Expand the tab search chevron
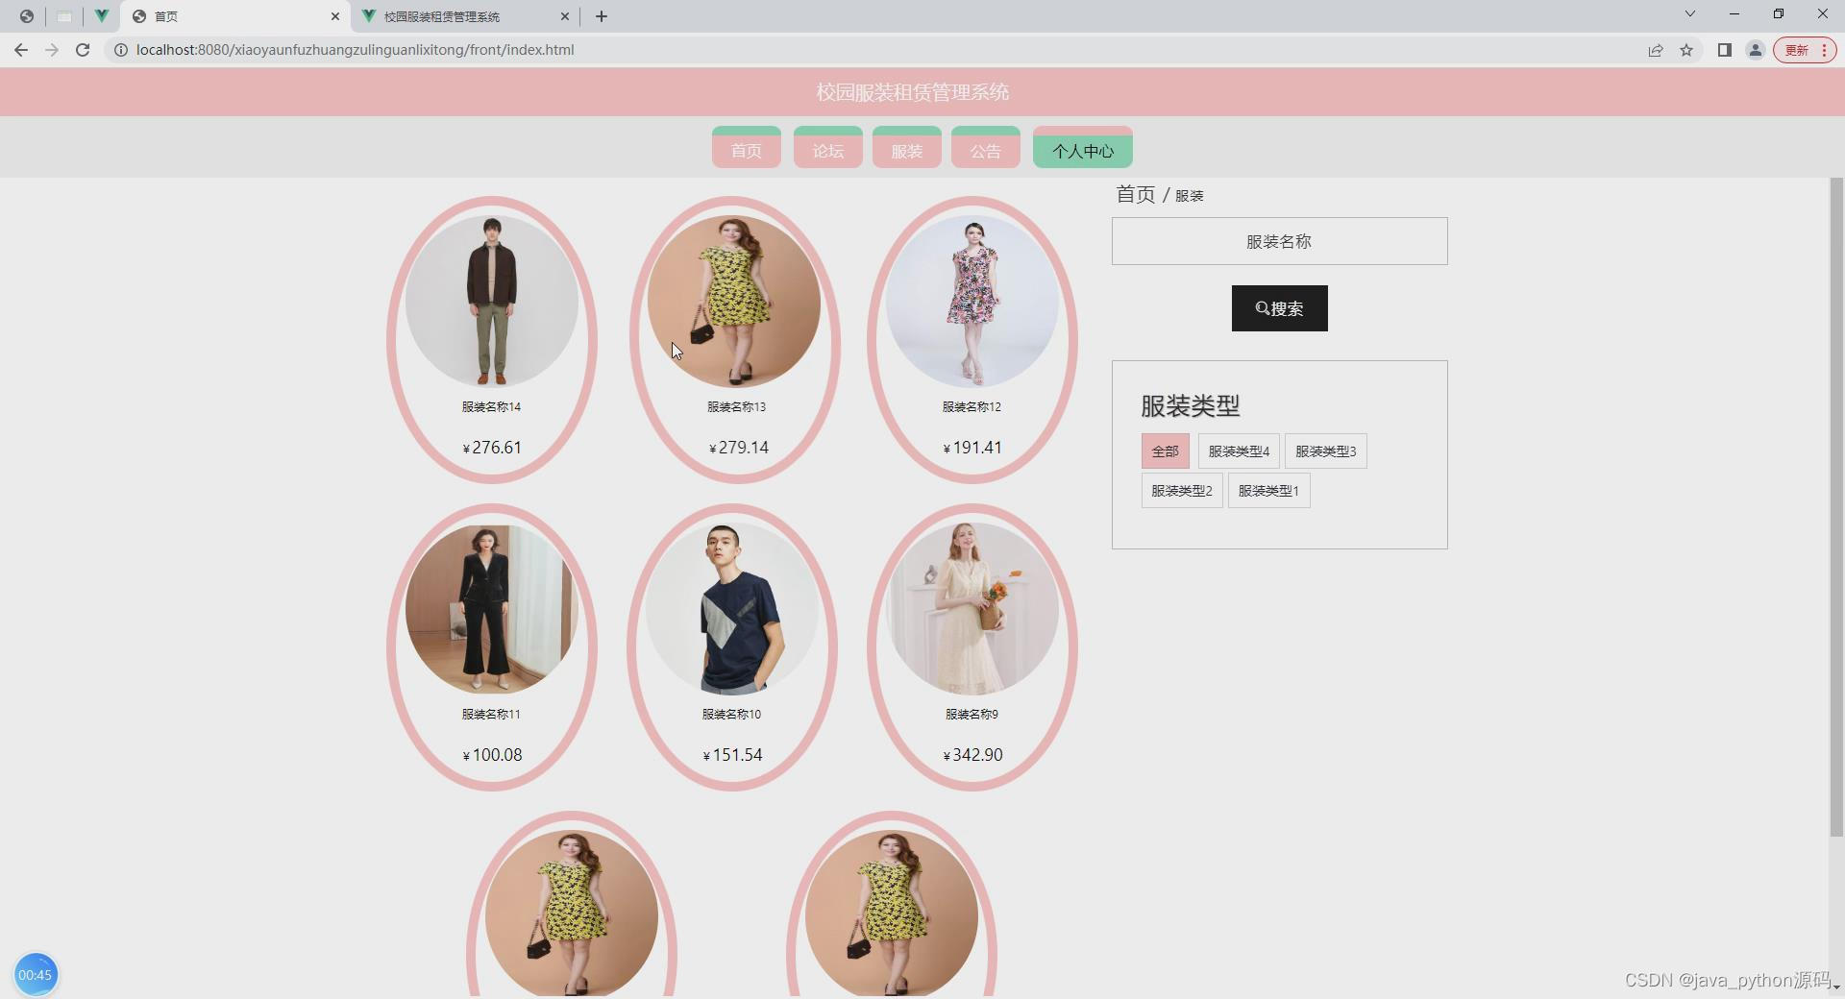1845x999 pixels. tap(1690, 13)
